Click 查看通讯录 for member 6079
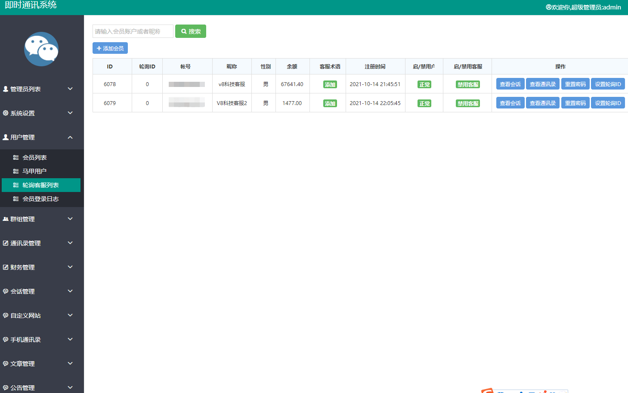Image resolution: width=628 pixels, height=393 pixels. pos(543,103)
